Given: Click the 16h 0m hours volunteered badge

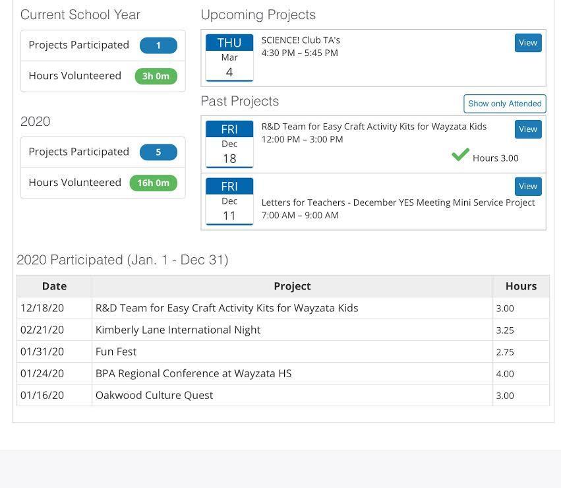Looking at the screenshot, I should click(x=156, y=183).
